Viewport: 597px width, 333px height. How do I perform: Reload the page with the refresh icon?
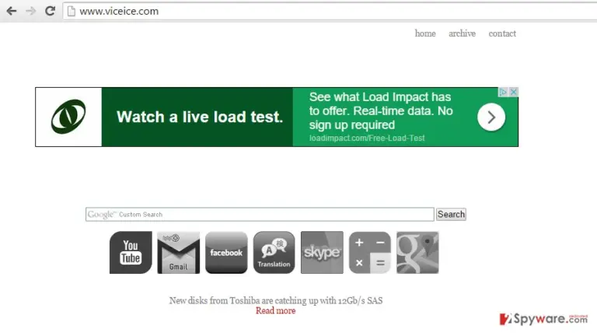50,11
